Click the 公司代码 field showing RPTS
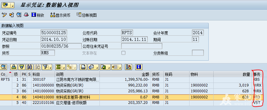 coord(127,33)
